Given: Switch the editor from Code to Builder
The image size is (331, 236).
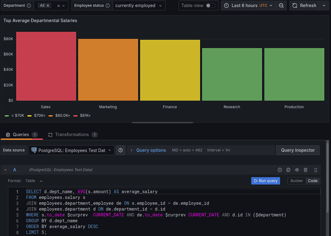Looking at the screenshot, I should pos(296,181).
